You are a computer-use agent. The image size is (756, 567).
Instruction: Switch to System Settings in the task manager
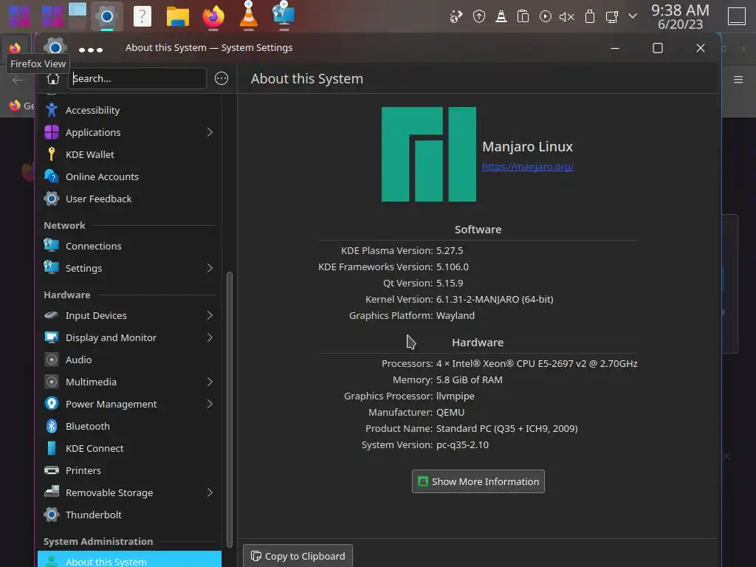[106, 16]
